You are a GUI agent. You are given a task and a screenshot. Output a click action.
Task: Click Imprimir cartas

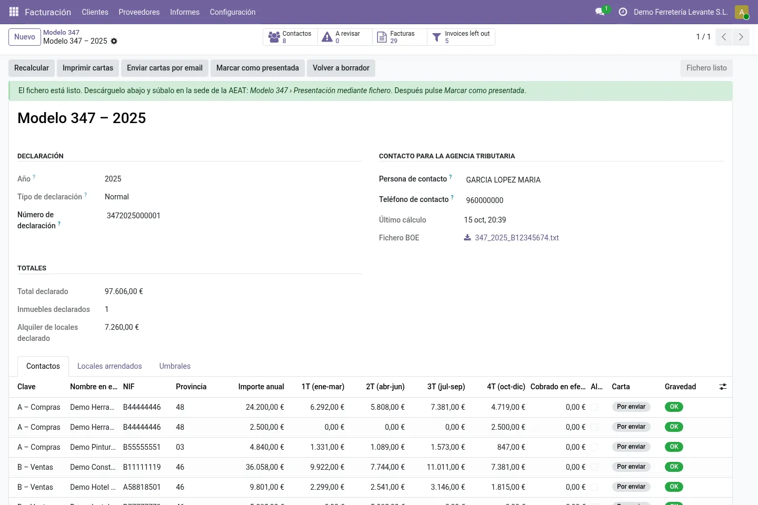[88, 68]
